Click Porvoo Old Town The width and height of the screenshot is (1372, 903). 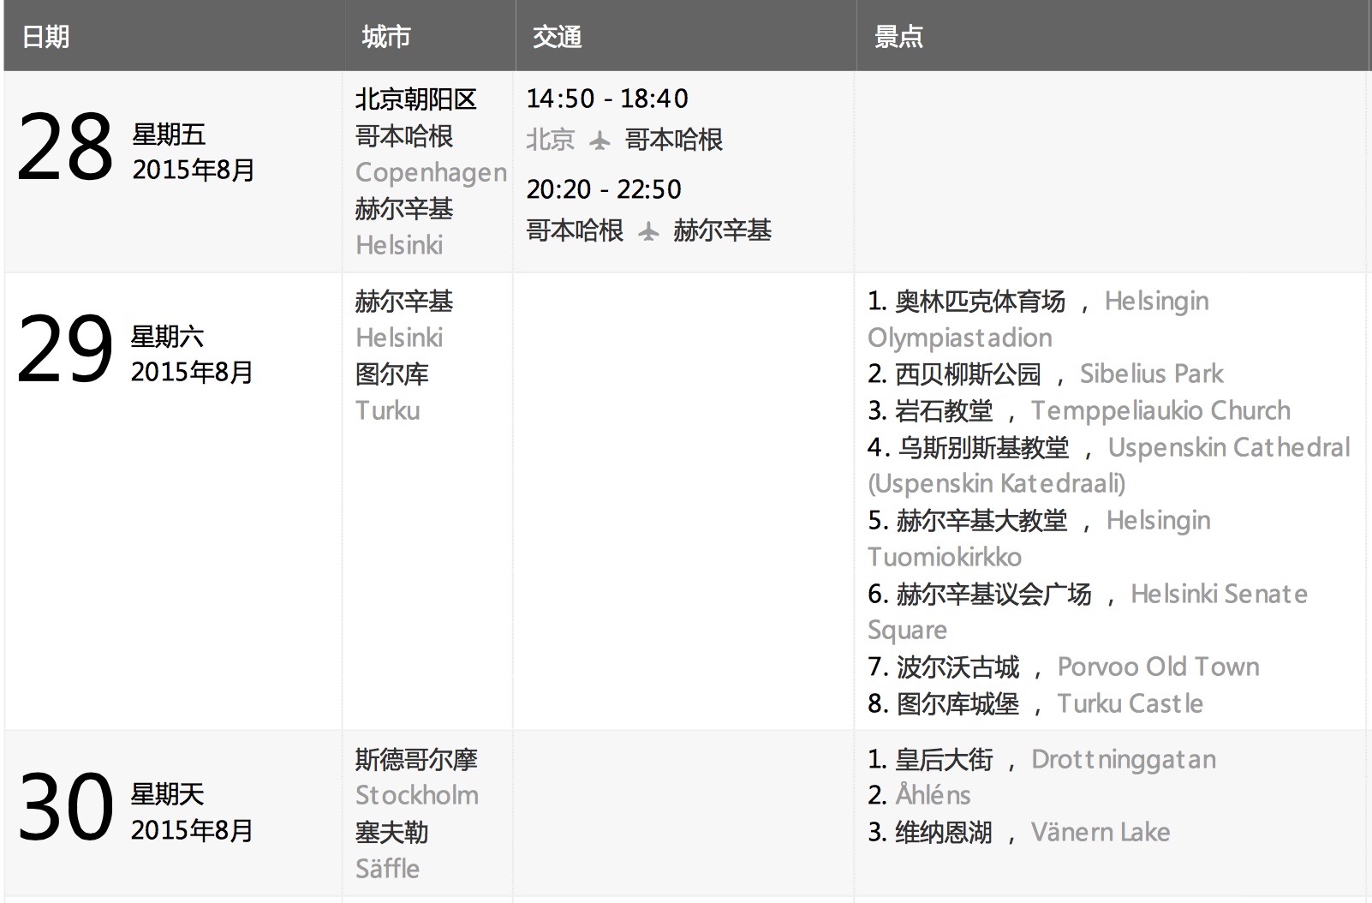[x=1159, y=667]
